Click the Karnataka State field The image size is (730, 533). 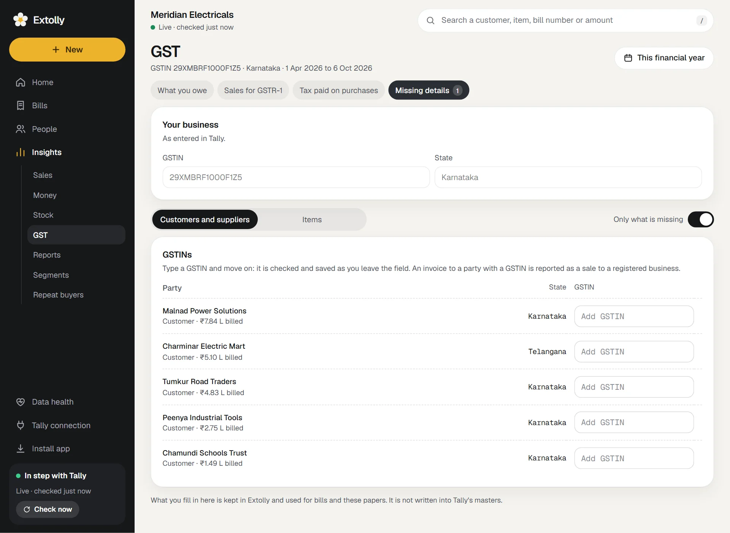click(568, 177)
